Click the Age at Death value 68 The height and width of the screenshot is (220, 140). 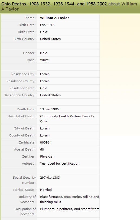[42, 149]
